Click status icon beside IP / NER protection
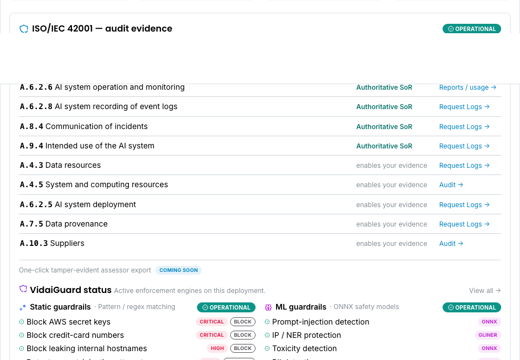 click(267, 335)
